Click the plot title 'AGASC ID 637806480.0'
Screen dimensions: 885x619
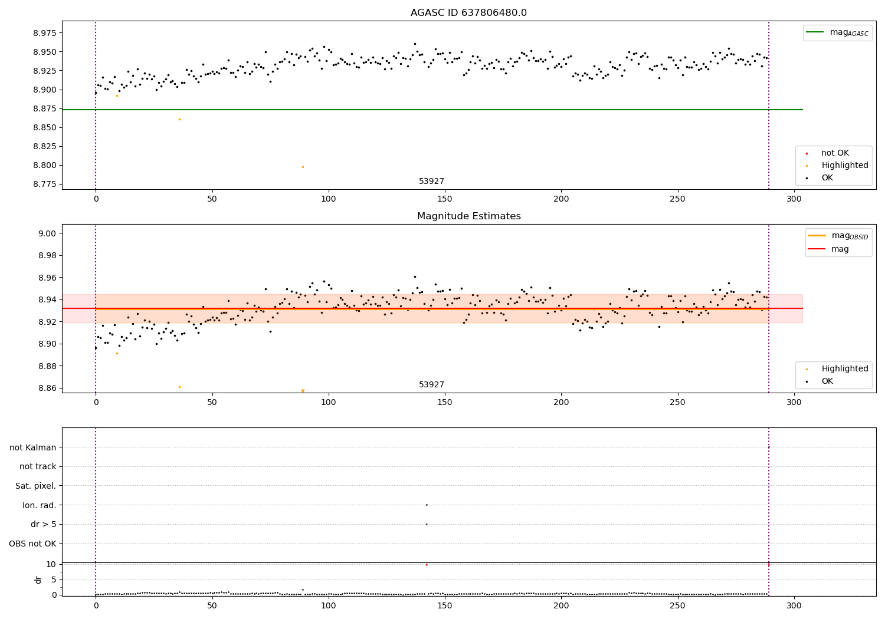pyautogui.click(x=468, y=13)
